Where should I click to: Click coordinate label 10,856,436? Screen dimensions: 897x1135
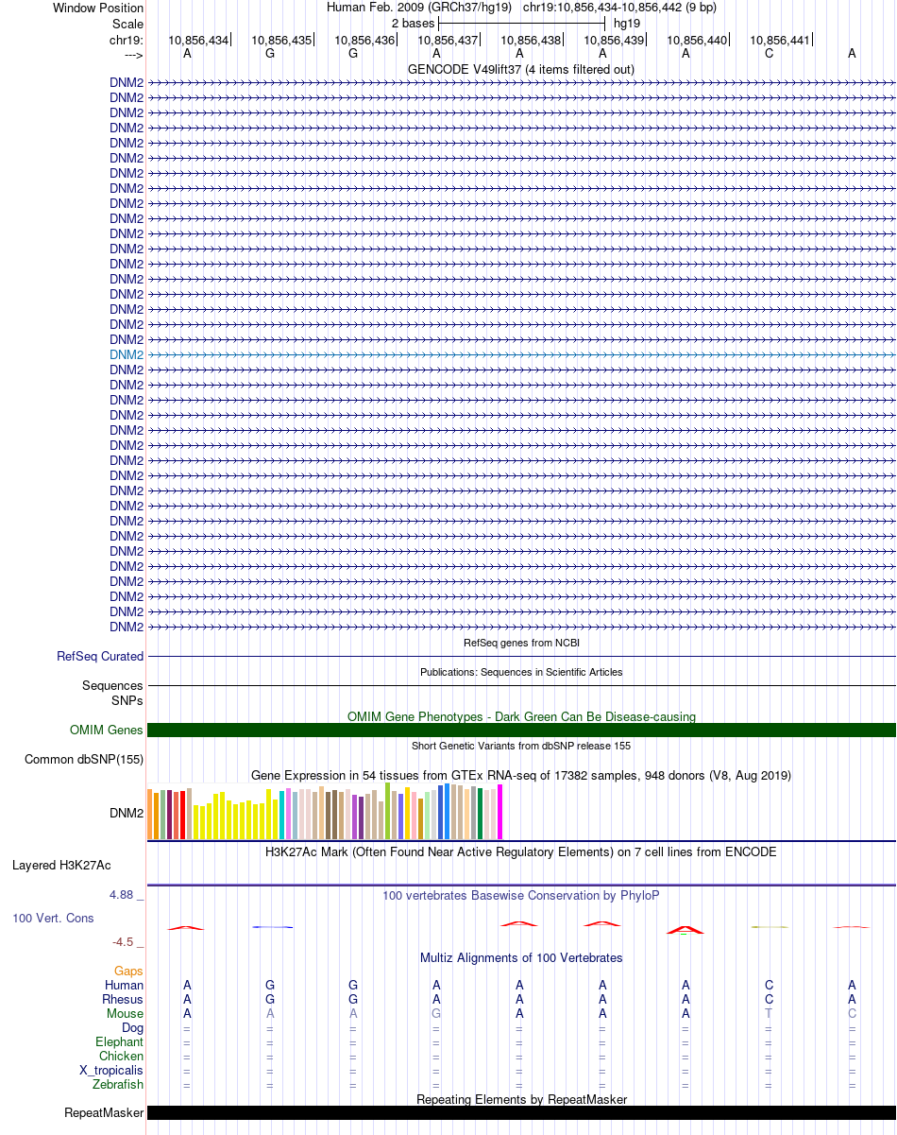[x=364, y=40]
